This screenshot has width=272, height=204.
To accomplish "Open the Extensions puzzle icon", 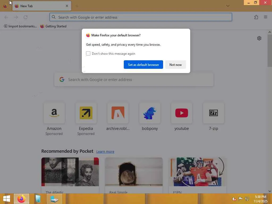I will [256, 17].
